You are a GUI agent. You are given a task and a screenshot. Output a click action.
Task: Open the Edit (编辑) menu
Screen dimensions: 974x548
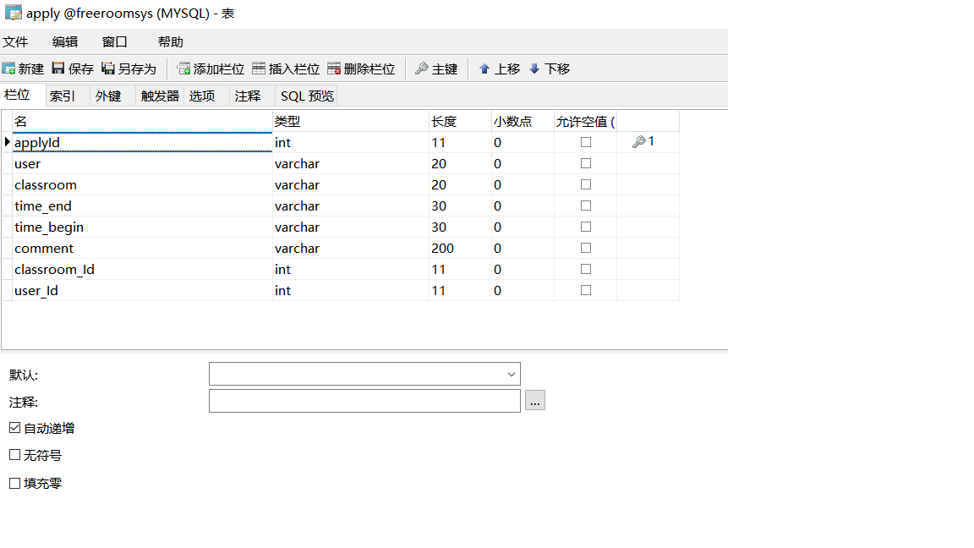(64, 41)
